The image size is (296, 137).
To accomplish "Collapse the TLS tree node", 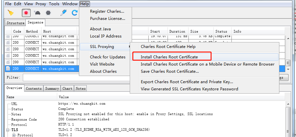I will [8, 130].
